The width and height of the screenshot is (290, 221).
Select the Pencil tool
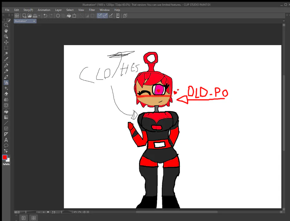[x=6, y=71]
